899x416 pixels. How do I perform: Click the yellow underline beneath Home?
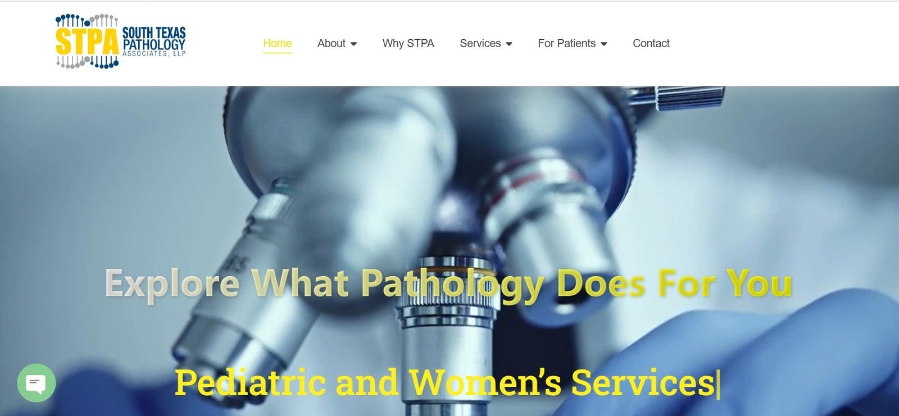pos(278,53)
